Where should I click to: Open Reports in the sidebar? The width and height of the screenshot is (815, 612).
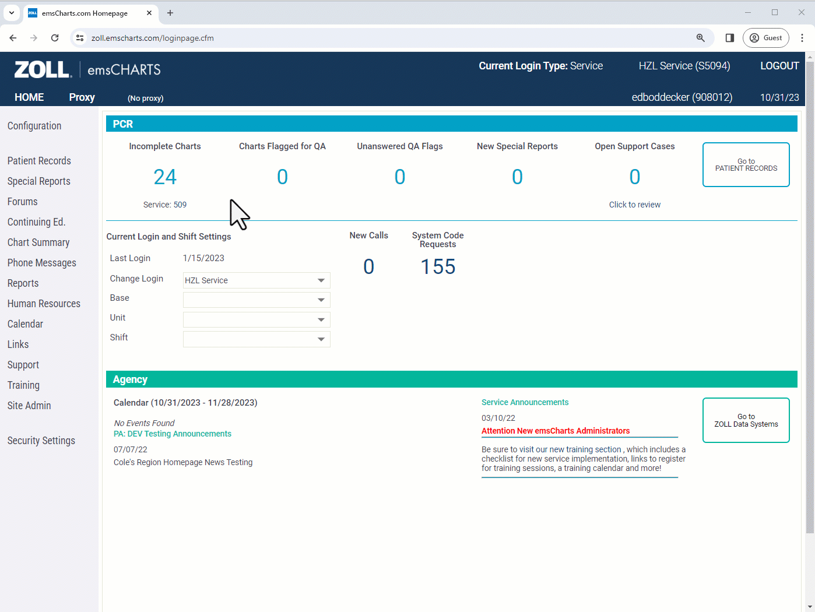tap(23, 283)
